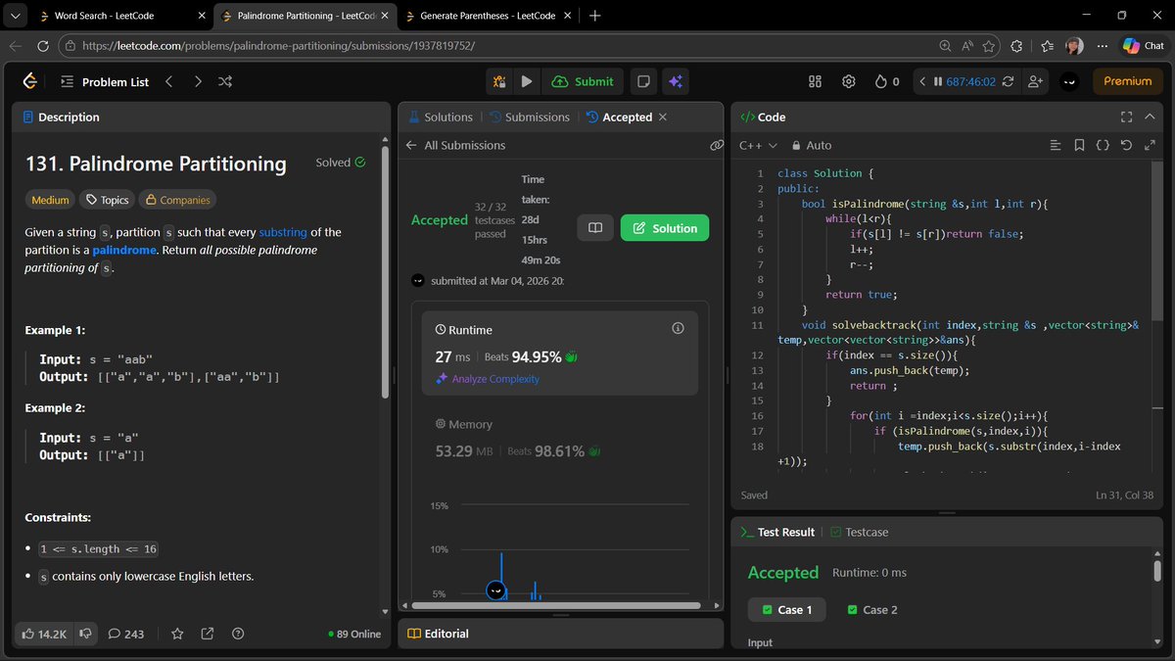Follow the substring hyperlink in description
1175x661 pixels.
283,232
